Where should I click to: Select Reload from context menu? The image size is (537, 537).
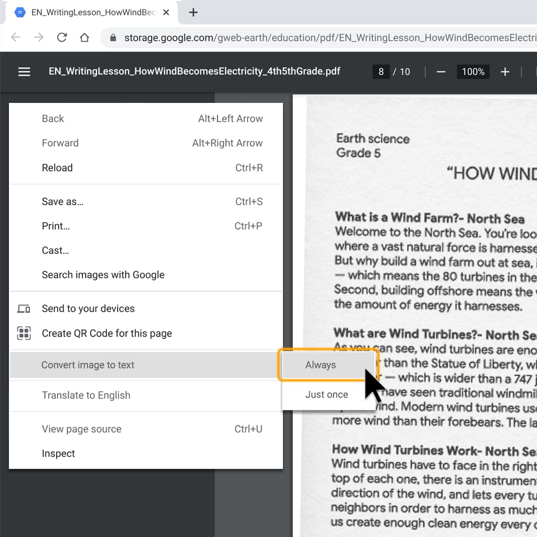coord(146,168)
